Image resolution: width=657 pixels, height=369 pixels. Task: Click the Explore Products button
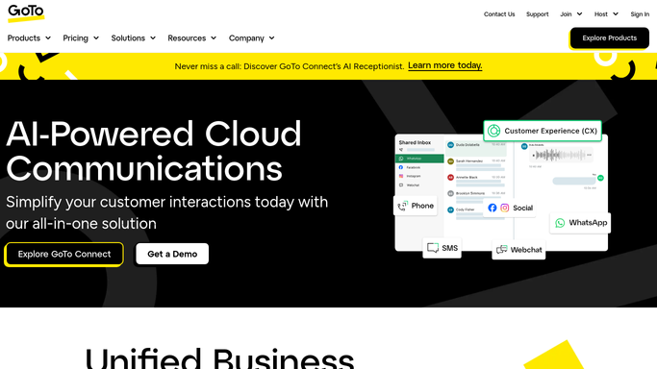click(x=609, y=38)
